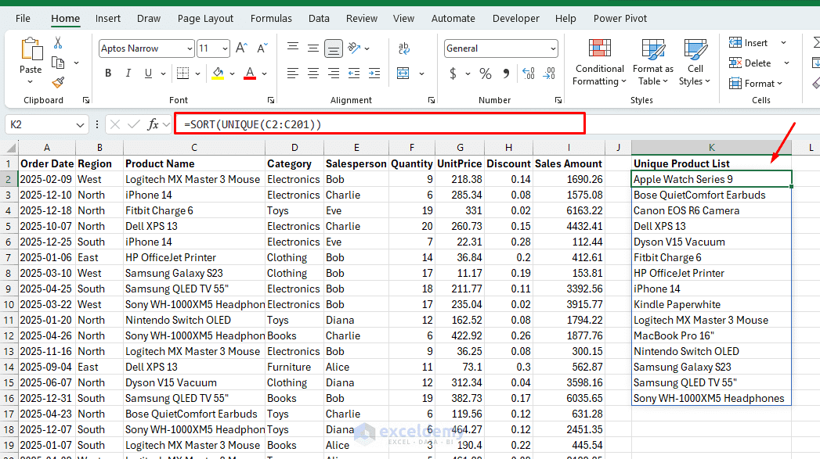Select the 'Unique Product List' header cell
820x459 pixels.
point(711,163)
